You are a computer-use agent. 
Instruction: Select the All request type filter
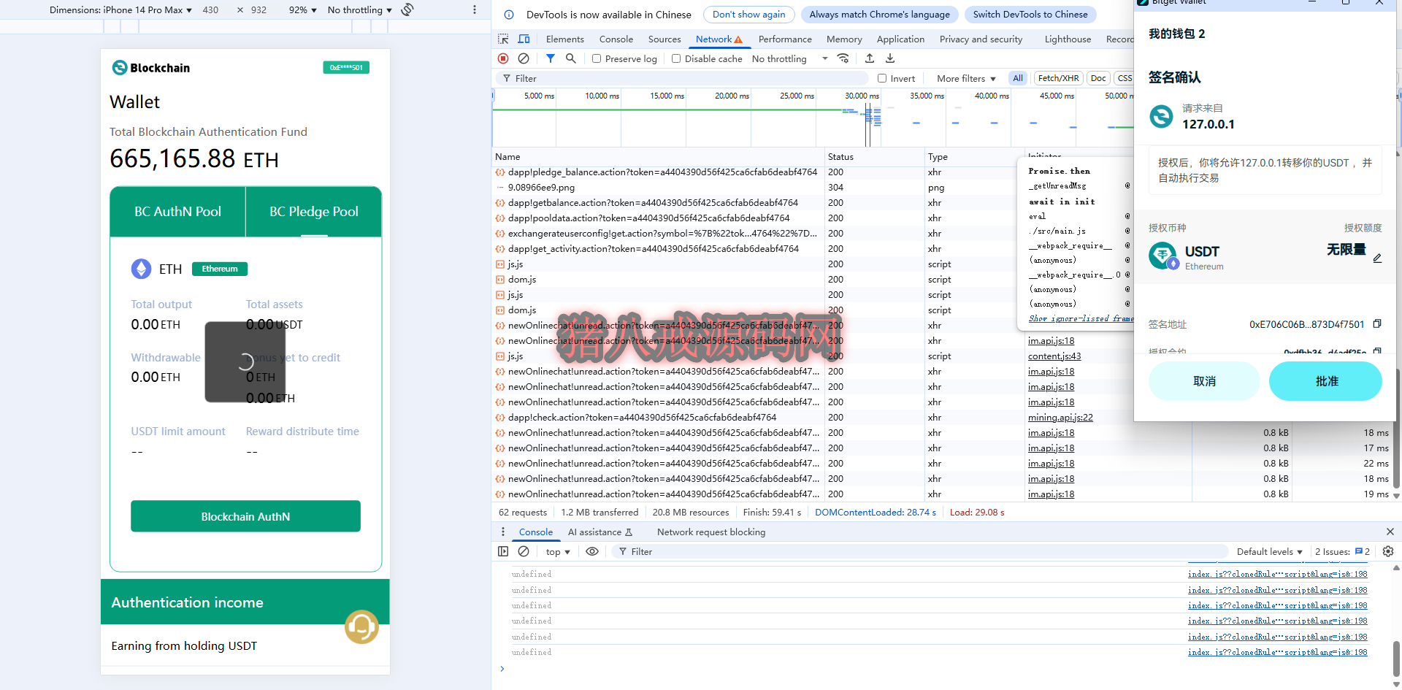point(1018,78)
